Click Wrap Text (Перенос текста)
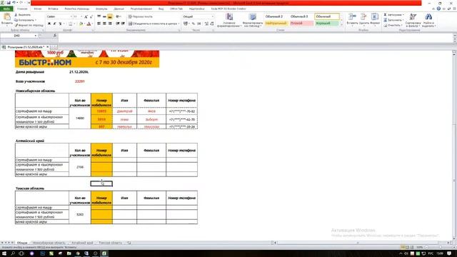Screen dimensions: 457x257 point(141,17)
